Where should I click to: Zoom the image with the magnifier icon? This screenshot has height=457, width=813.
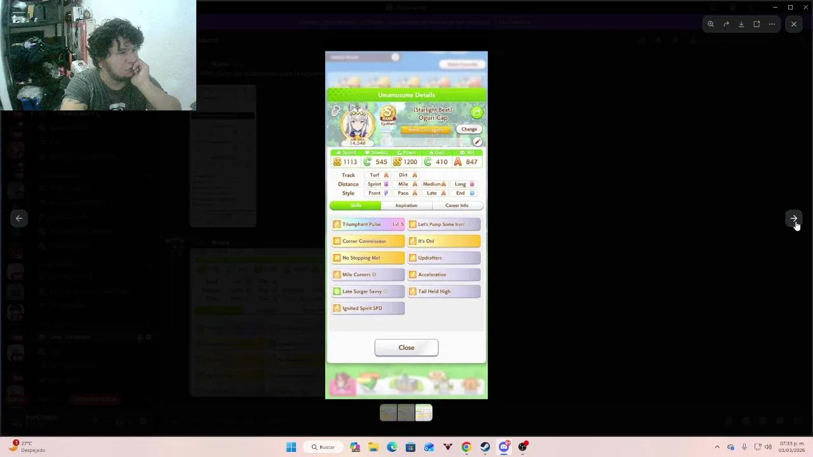(x=711, y=24)
